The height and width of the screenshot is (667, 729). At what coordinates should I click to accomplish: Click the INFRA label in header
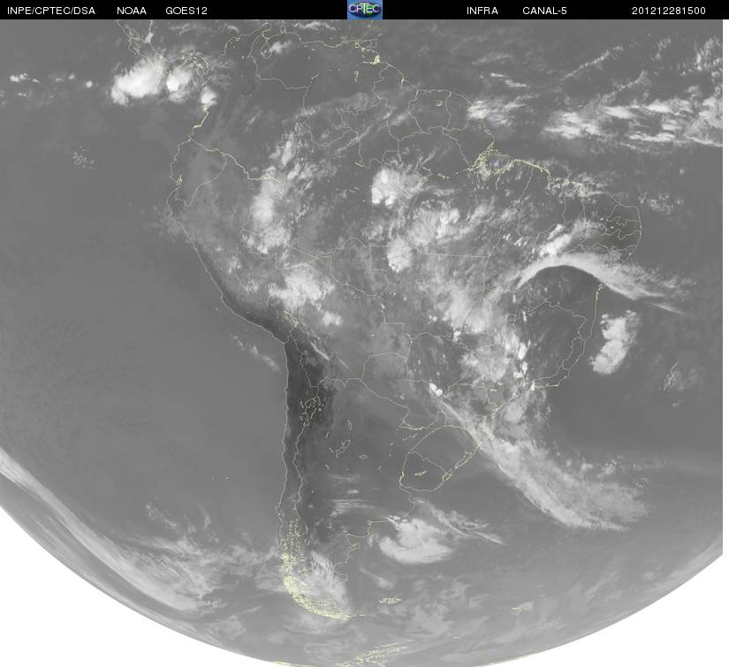(482, 11)
